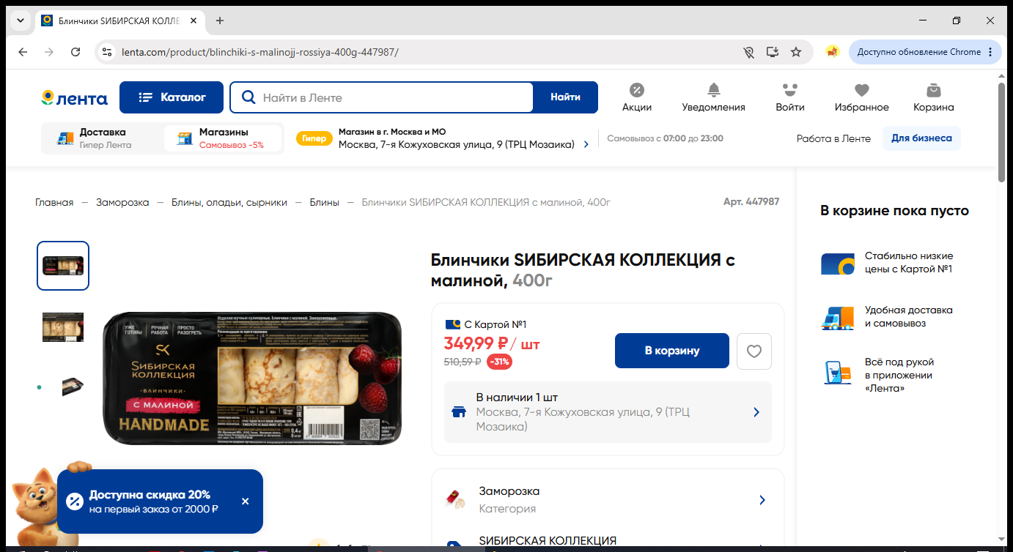
Task: Reload the page
Action: point(75,52)
